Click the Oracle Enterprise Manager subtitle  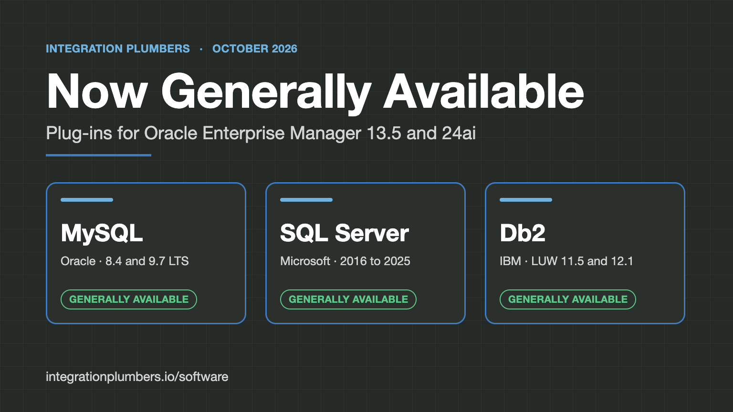tap(261, 133)
